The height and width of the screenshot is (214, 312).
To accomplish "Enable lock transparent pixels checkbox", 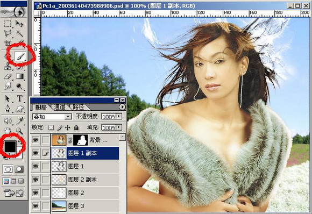I will (x=51, y=127).
